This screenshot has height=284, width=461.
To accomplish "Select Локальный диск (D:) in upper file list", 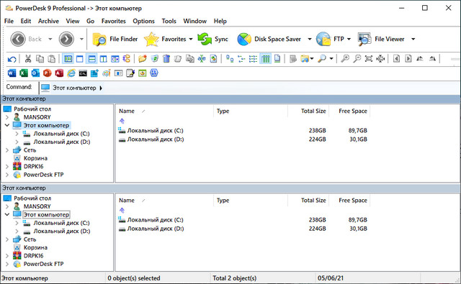I will [151, 139].
